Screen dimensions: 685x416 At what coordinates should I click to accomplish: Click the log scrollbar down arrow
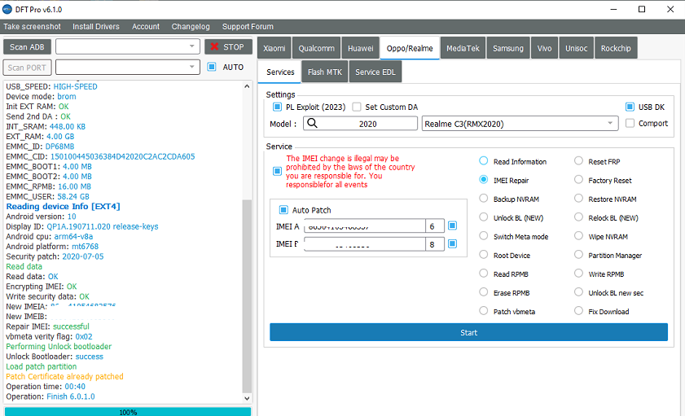click(247, 398)
